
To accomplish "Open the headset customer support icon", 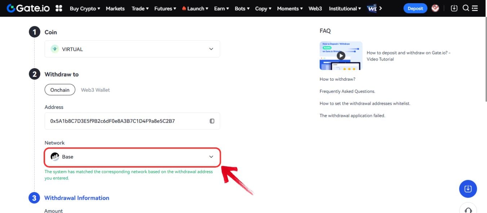I will click(468, 210).
